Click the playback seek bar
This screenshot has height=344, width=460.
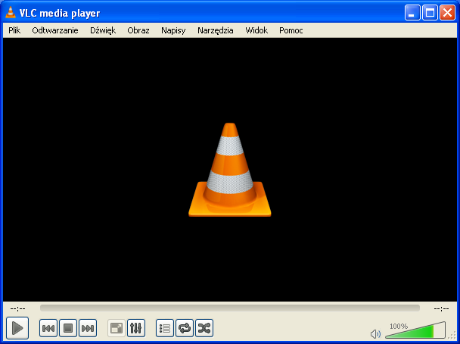(229, 308)
